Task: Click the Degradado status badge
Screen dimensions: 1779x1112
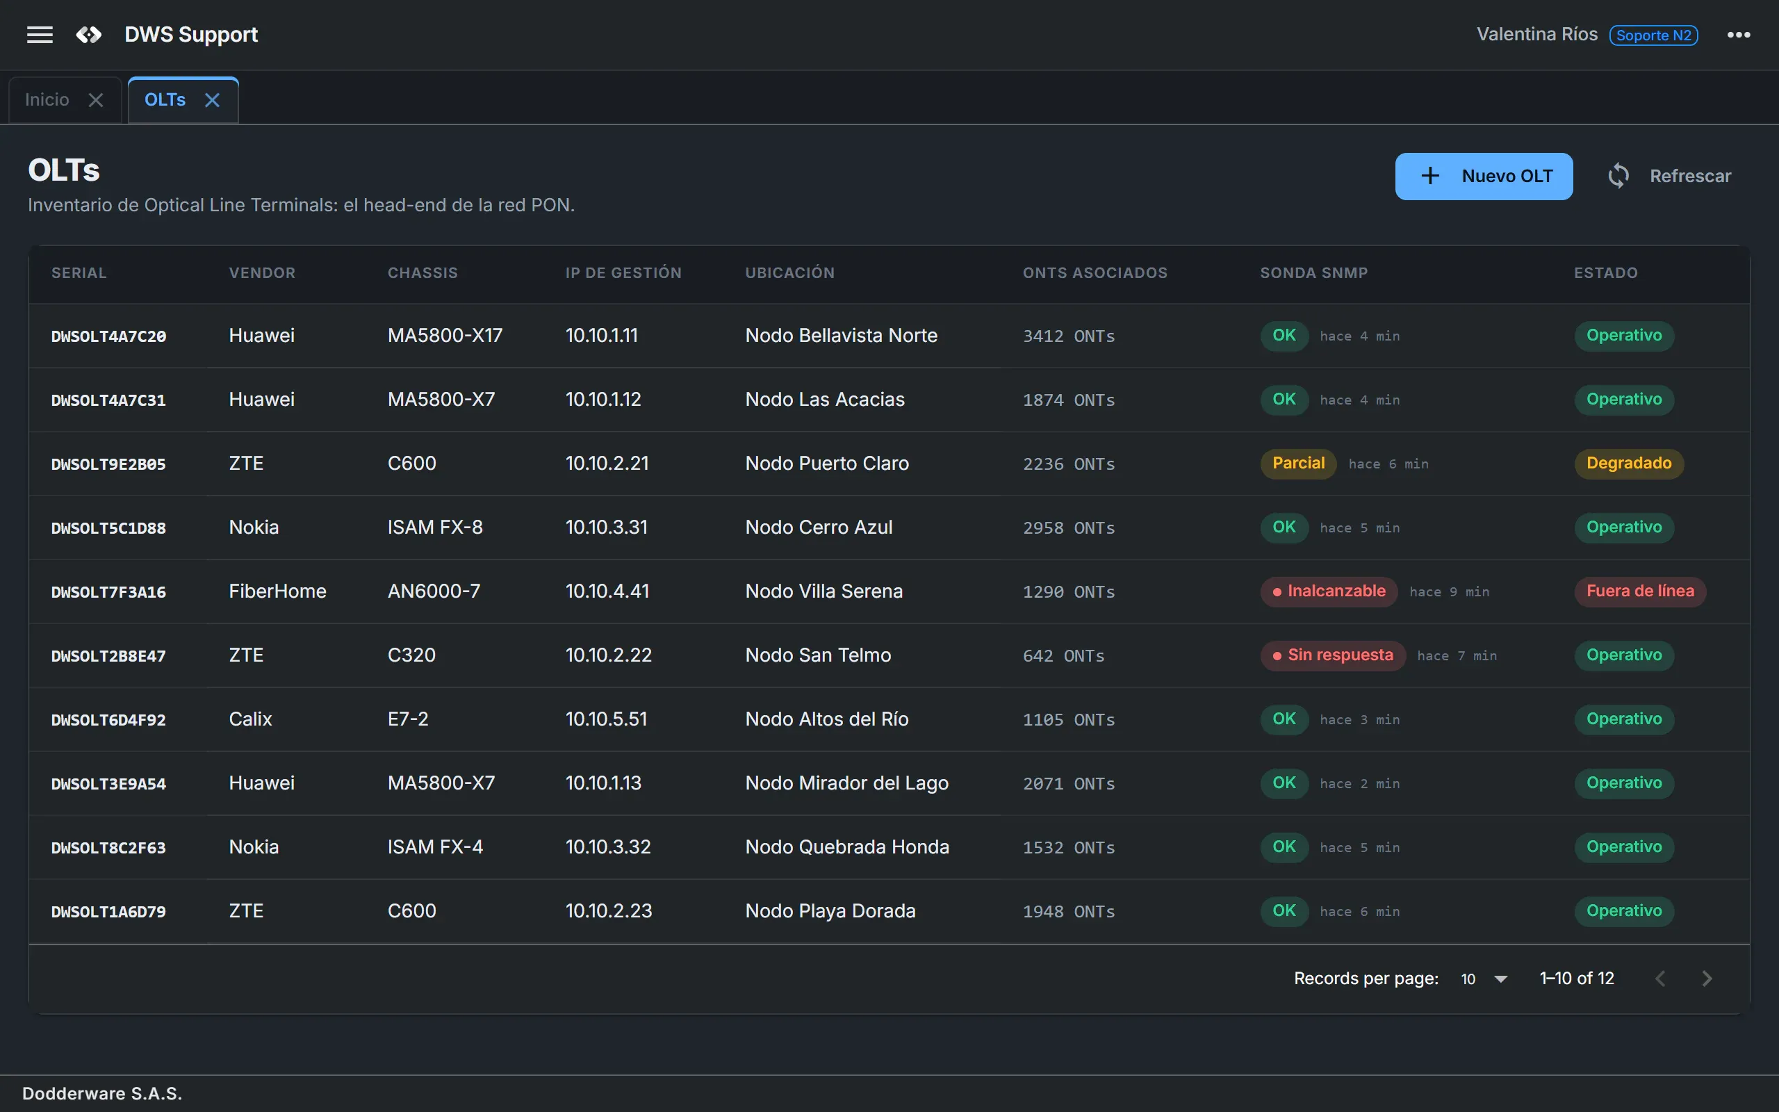Action: [1628, 464]
